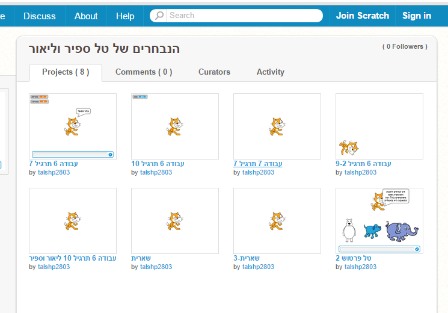Click the title link שארית

[141, 258]
